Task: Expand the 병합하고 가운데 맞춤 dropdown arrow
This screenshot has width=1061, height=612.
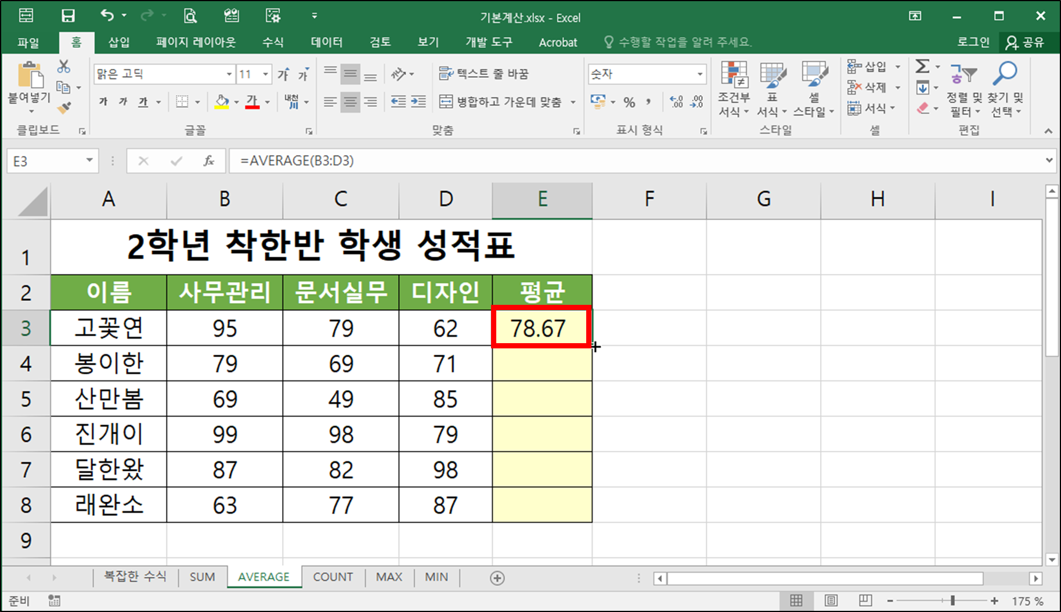Action: pos(573,102)
